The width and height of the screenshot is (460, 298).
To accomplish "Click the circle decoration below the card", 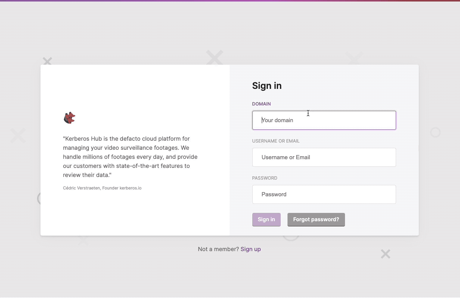I will 291,236.
